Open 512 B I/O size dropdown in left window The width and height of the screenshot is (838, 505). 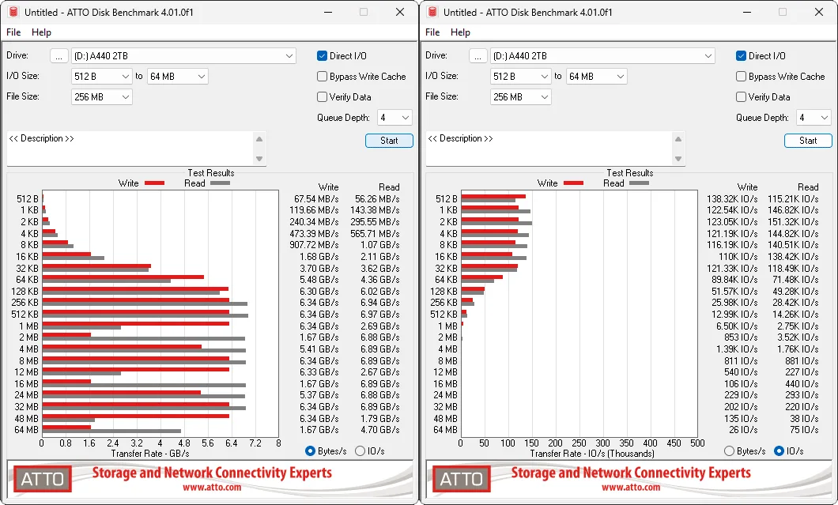[101, 77]
